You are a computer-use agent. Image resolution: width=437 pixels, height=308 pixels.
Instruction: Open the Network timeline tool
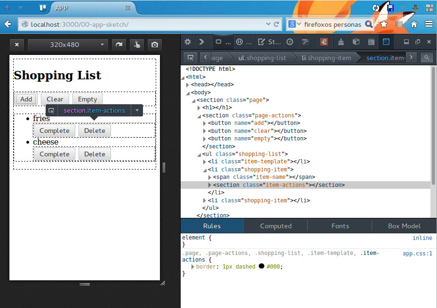click(x=305, y=42)
